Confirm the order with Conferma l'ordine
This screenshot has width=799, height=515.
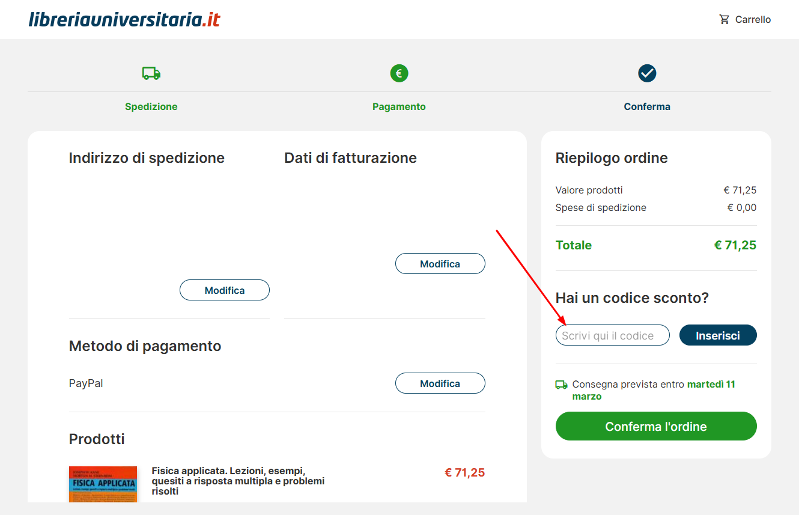[x=656, y=426]
